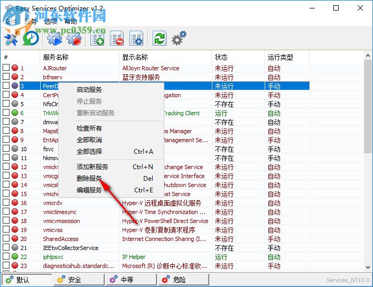Select AllJoyn Router Service display name
Image resolution: width=373 pixels, height=287 pixels.
[x=151, y=68]
